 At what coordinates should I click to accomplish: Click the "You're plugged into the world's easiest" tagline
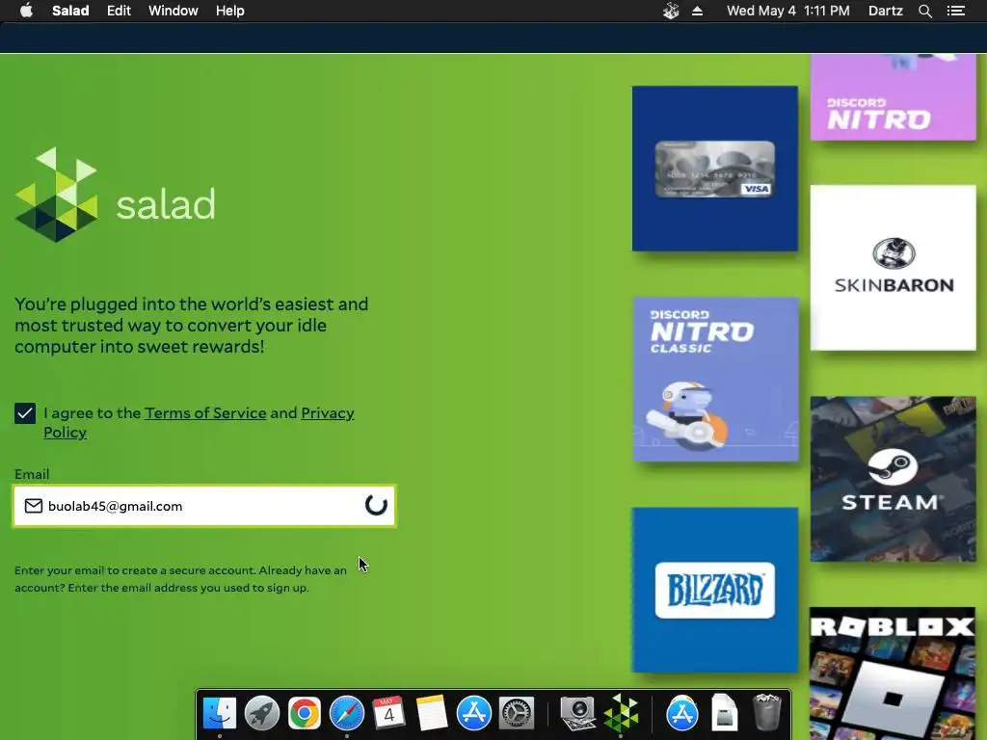coord(192,325)
